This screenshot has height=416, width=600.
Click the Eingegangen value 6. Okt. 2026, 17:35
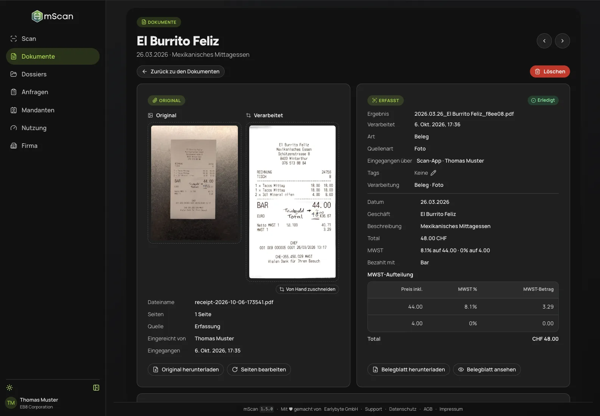pyautogui.click(x=217, y=351)
